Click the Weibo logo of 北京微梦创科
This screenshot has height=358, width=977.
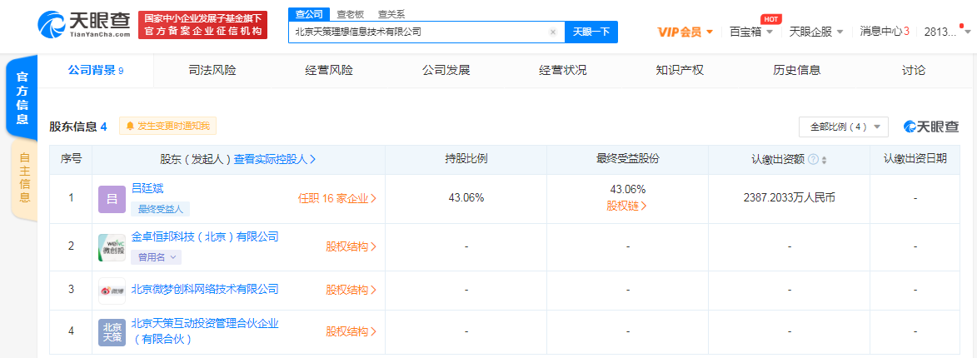112,290
